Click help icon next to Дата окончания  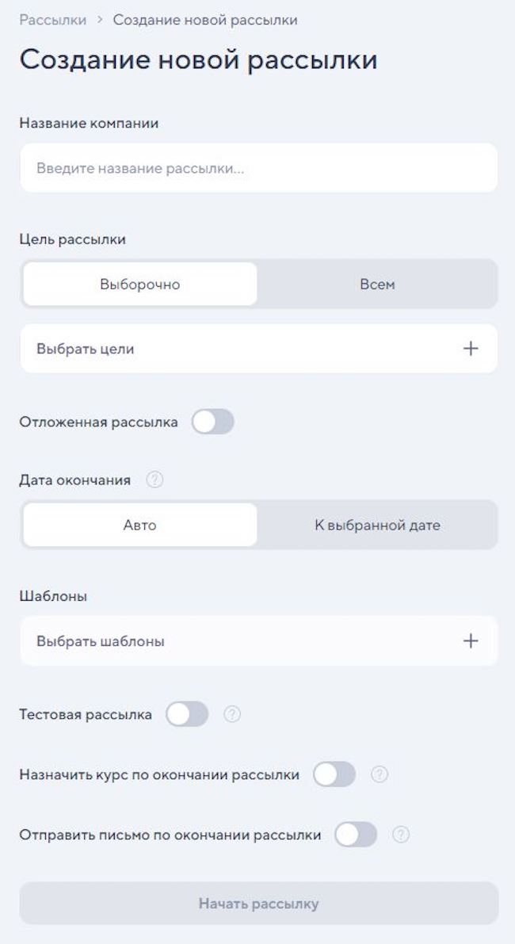tap(155, 480)
